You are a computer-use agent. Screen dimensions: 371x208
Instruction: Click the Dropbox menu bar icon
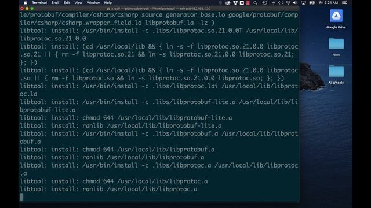tap(235, 3)
